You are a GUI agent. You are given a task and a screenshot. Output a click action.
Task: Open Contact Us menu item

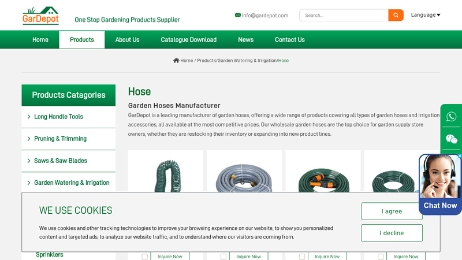pos(290,39)
